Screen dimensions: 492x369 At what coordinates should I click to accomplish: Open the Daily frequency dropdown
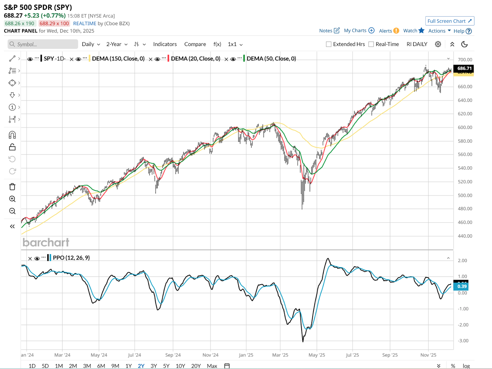click(91, 44)
